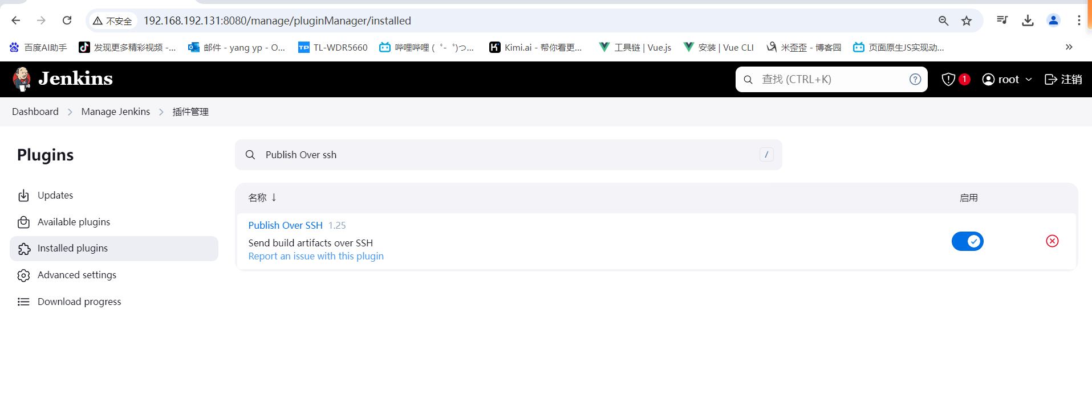Screen dimensions: 1092x396
Task: Open the 发现更多精彩视频 TikTok bookmark
Action: click(x=127, y=47)
